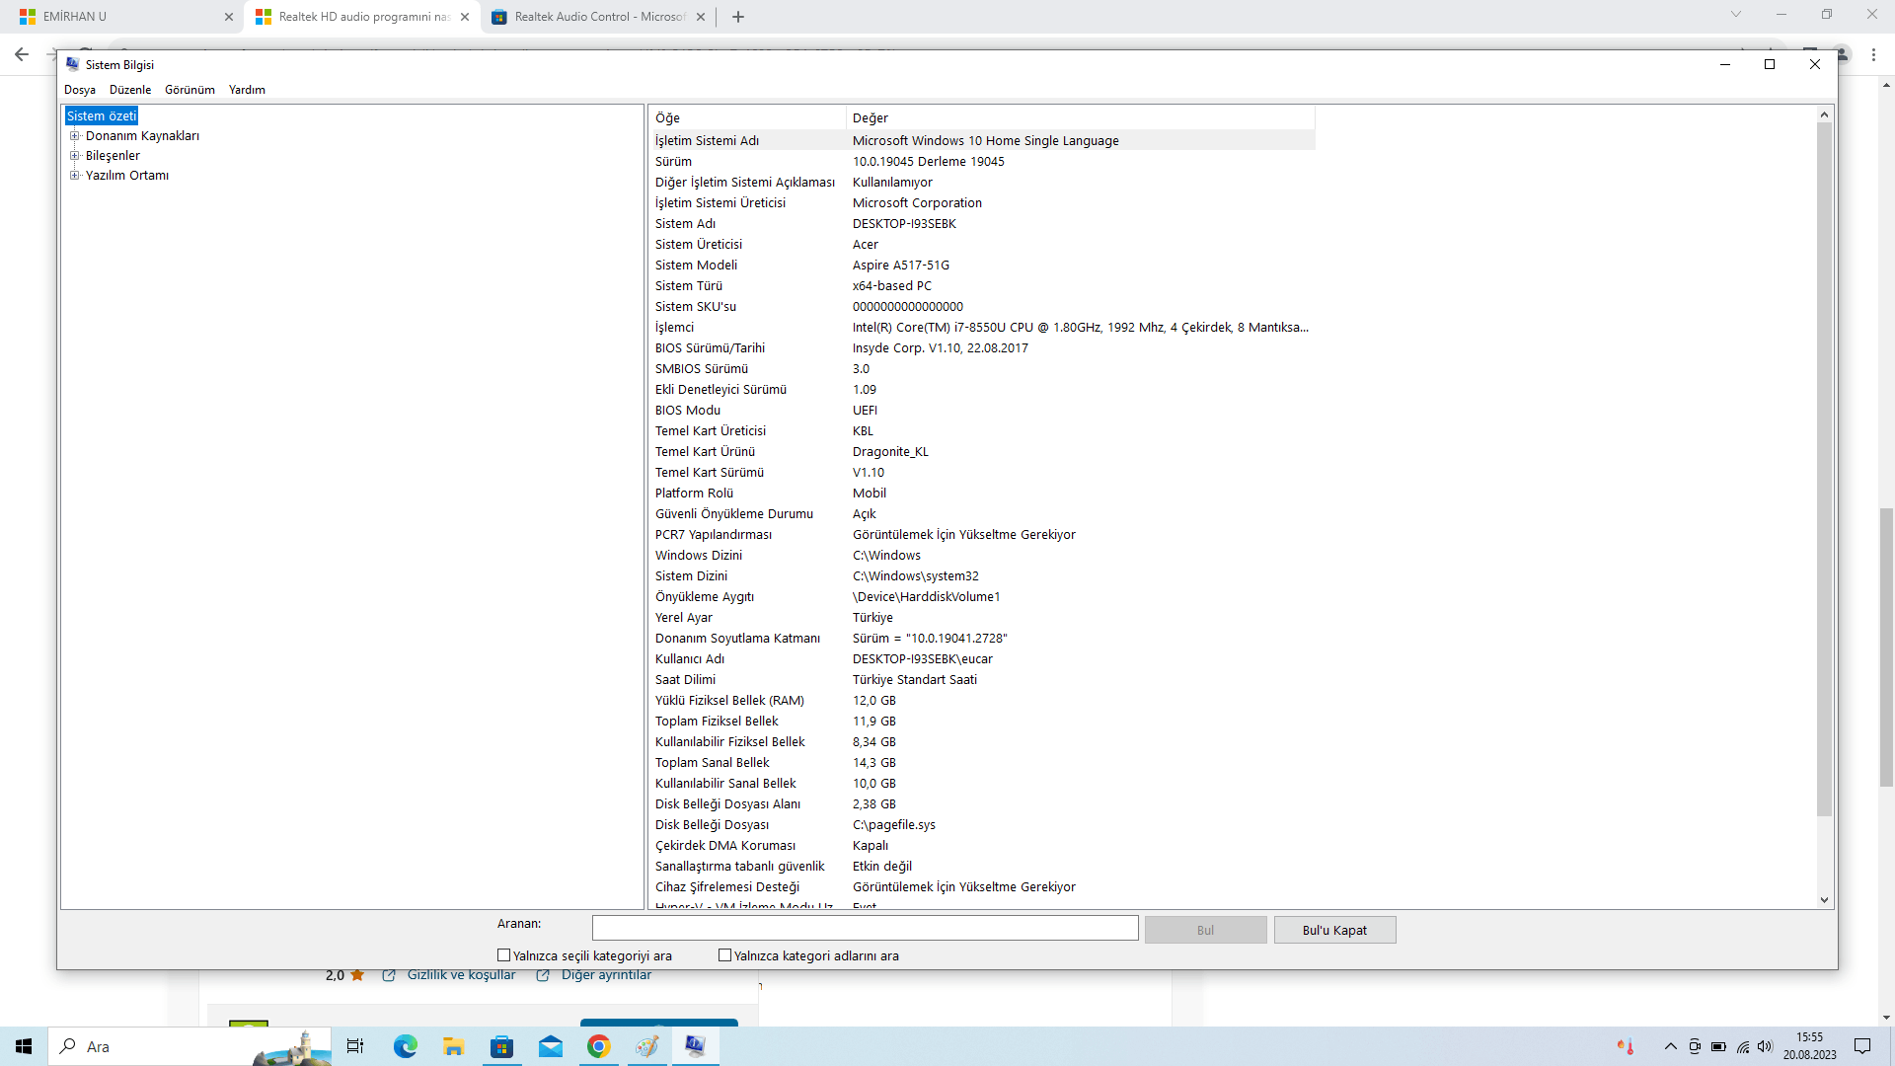Open the Mail app icon

click(551, 1046)
